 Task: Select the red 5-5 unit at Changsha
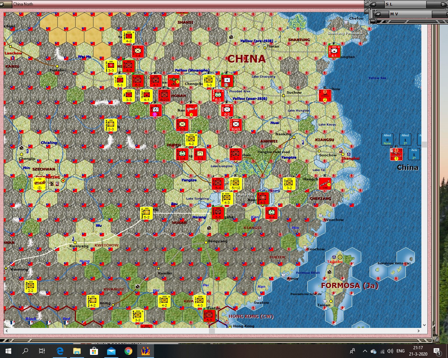pos(218,213)
